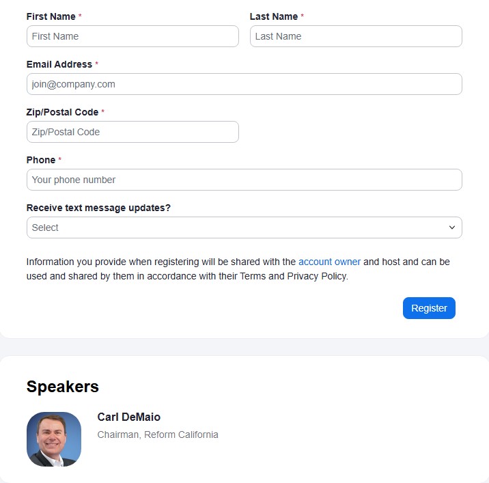
Task: Click the Phone field label
Action: 41,160
